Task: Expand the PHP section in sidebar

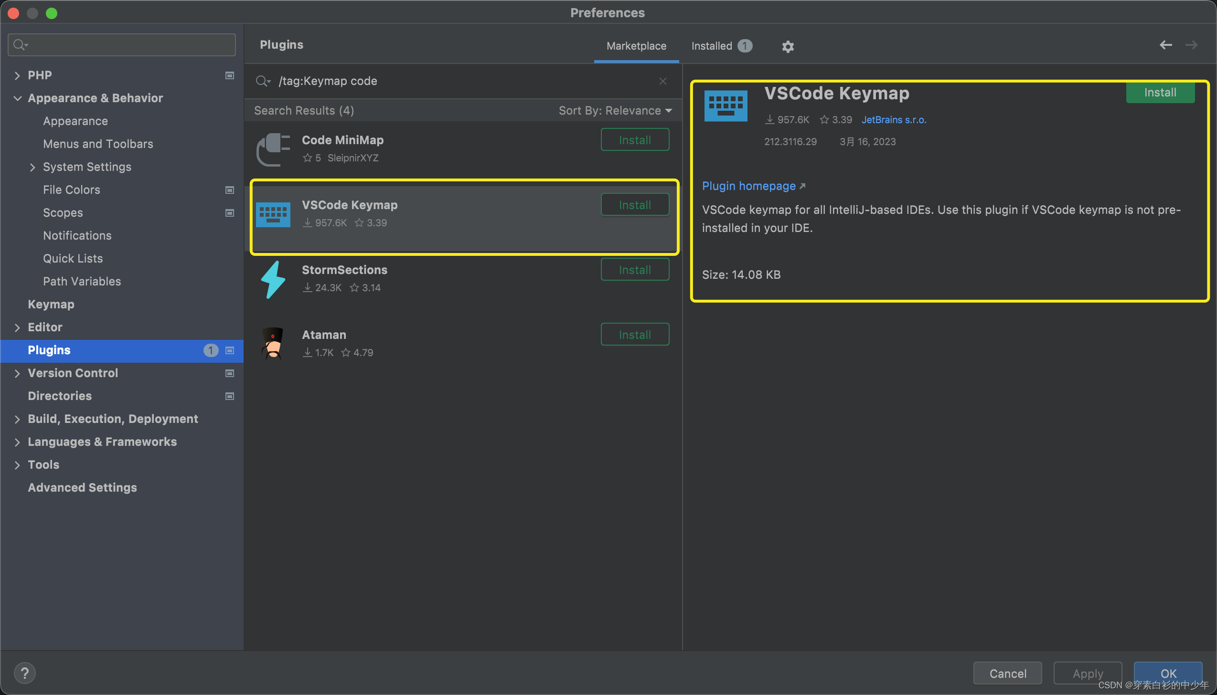Action: click(17, 75)
